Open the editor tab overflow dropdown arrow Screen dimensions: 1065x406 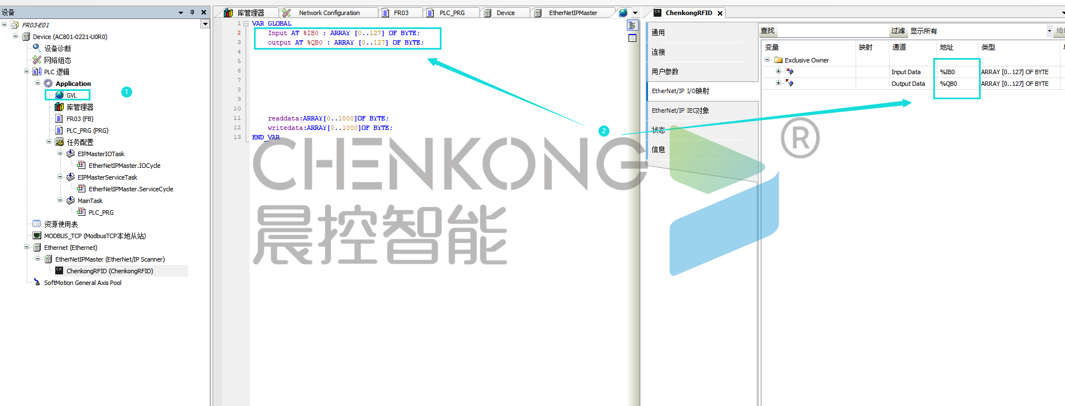pos(635,13)
